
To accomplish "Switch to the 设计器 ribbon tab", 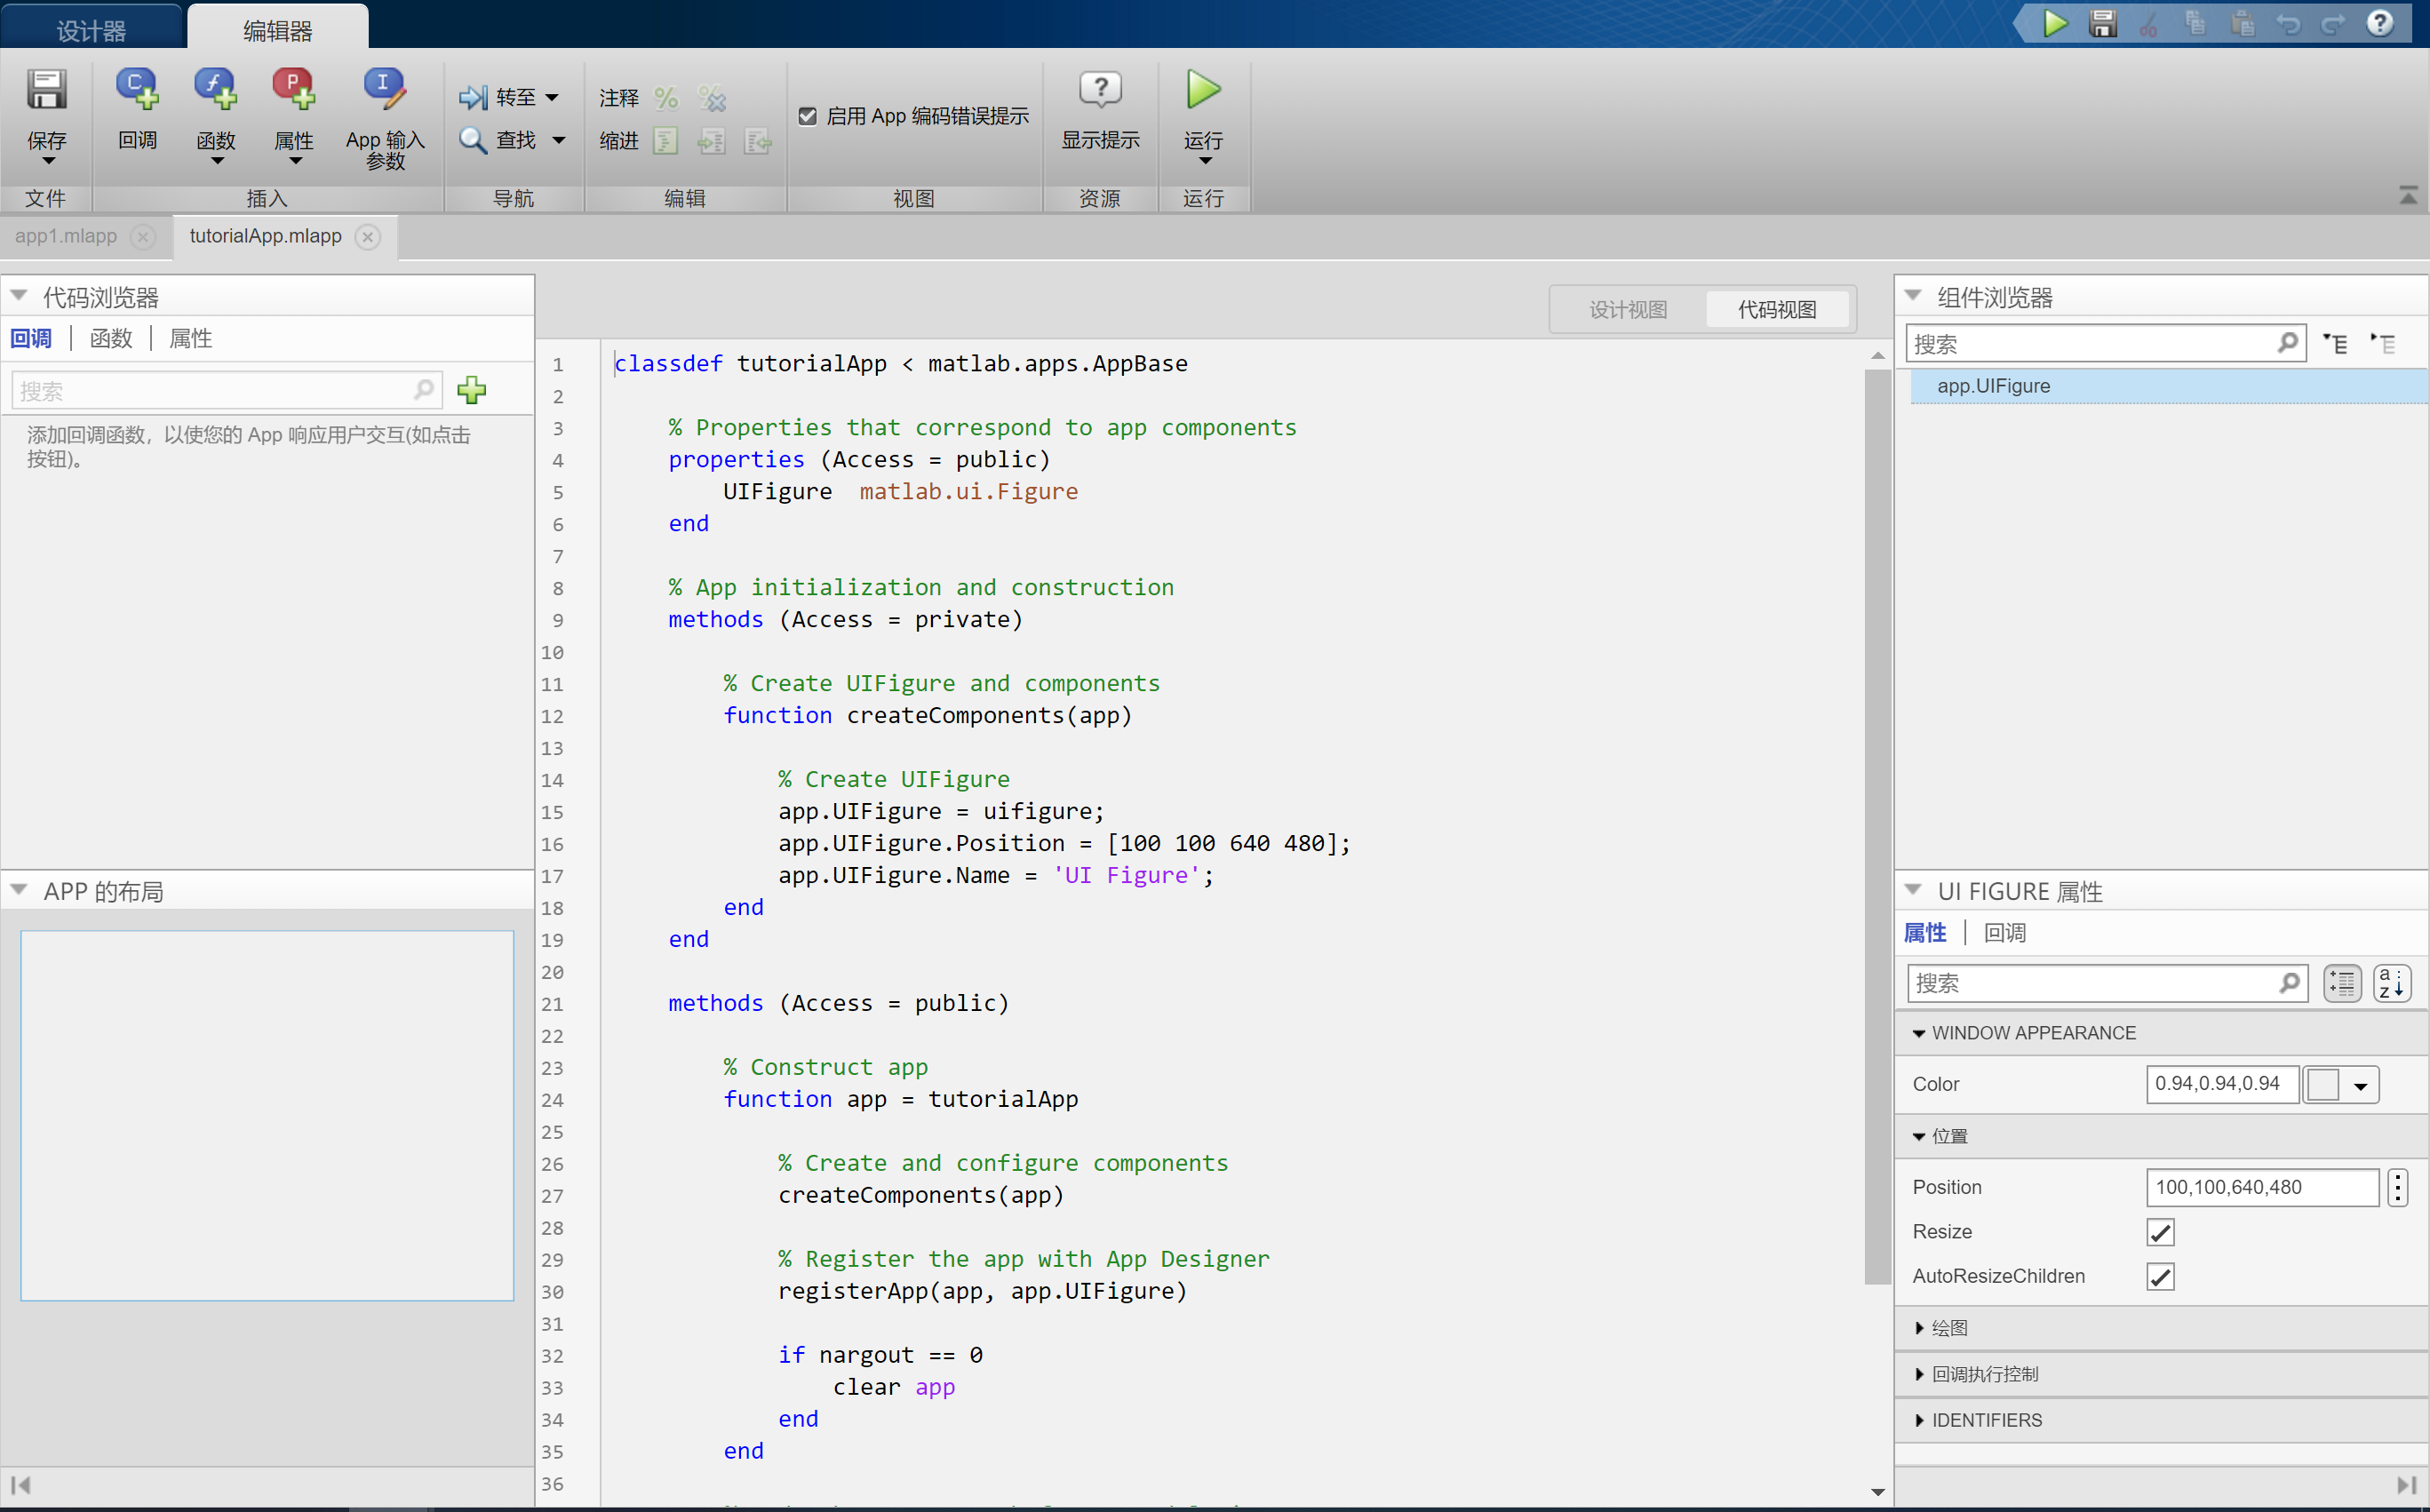I will pyautogui.click(x=92, y=28).
